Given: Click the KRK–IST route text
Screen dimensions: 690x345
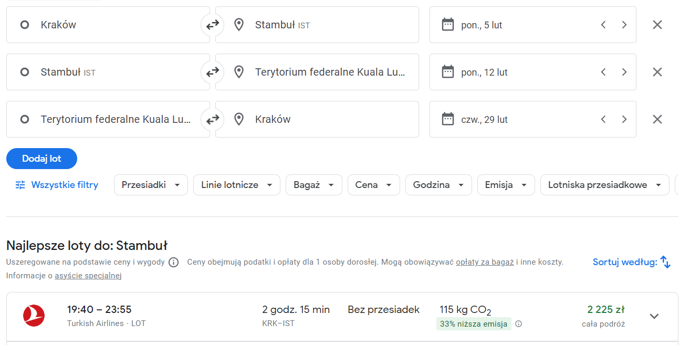Looking at the screenshot, I should [x=278, y=323].
